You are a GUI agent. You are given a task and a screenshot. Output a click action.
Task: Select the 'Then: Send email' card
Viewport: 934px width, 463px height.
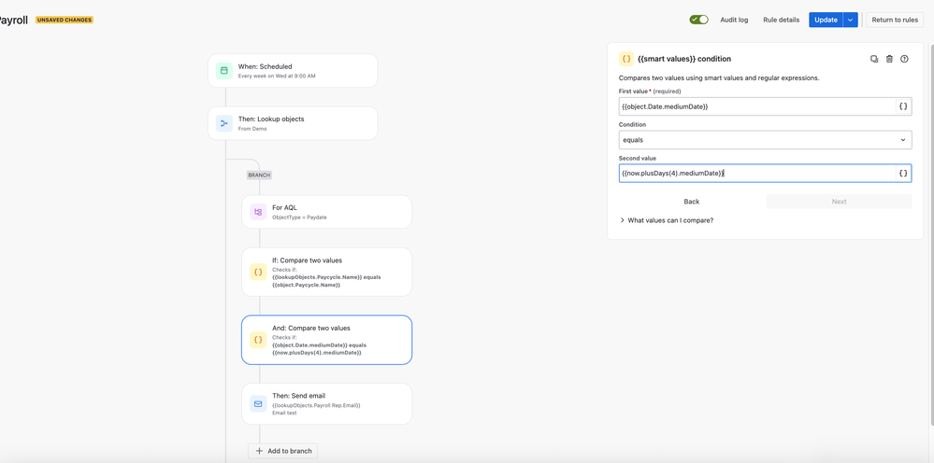(x=326, y=403)
